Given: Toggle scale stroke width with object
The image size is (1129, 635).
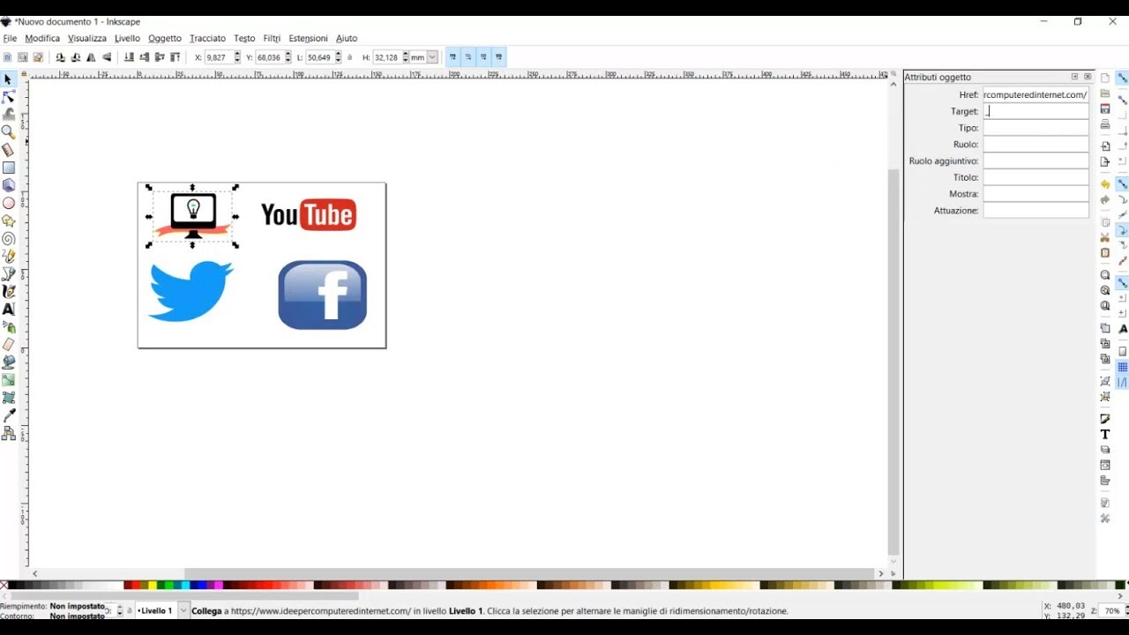Looking at the screenshot, I should [x=452, y=57].
